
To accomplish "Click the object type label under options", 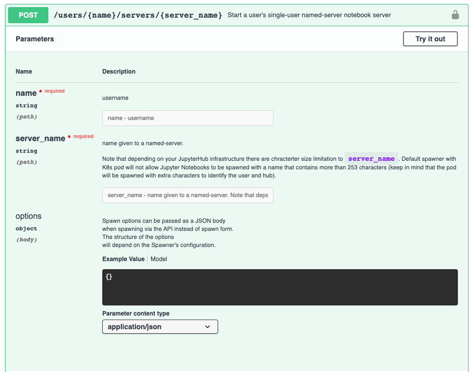I will click(x=26, y=228).
